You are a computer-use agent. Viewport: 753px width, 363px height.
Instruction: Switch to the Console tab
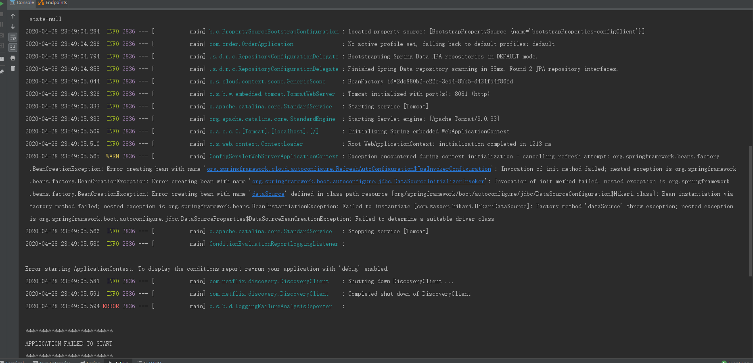click(x=22, y=3)
